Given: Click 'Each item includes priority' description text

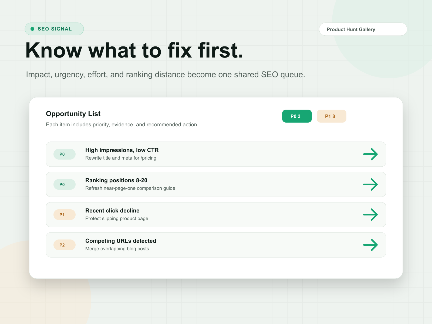Looking at the screenshot, I should tap(122, 124).
